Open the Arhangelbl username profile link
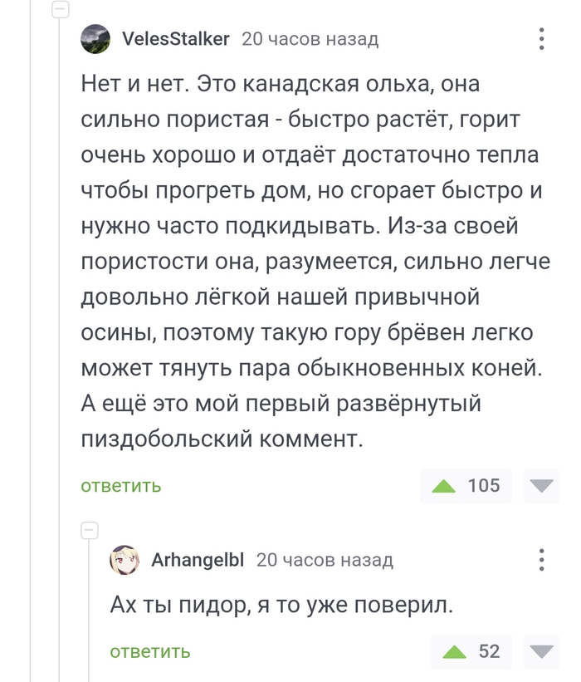 [x=198, y=561]
